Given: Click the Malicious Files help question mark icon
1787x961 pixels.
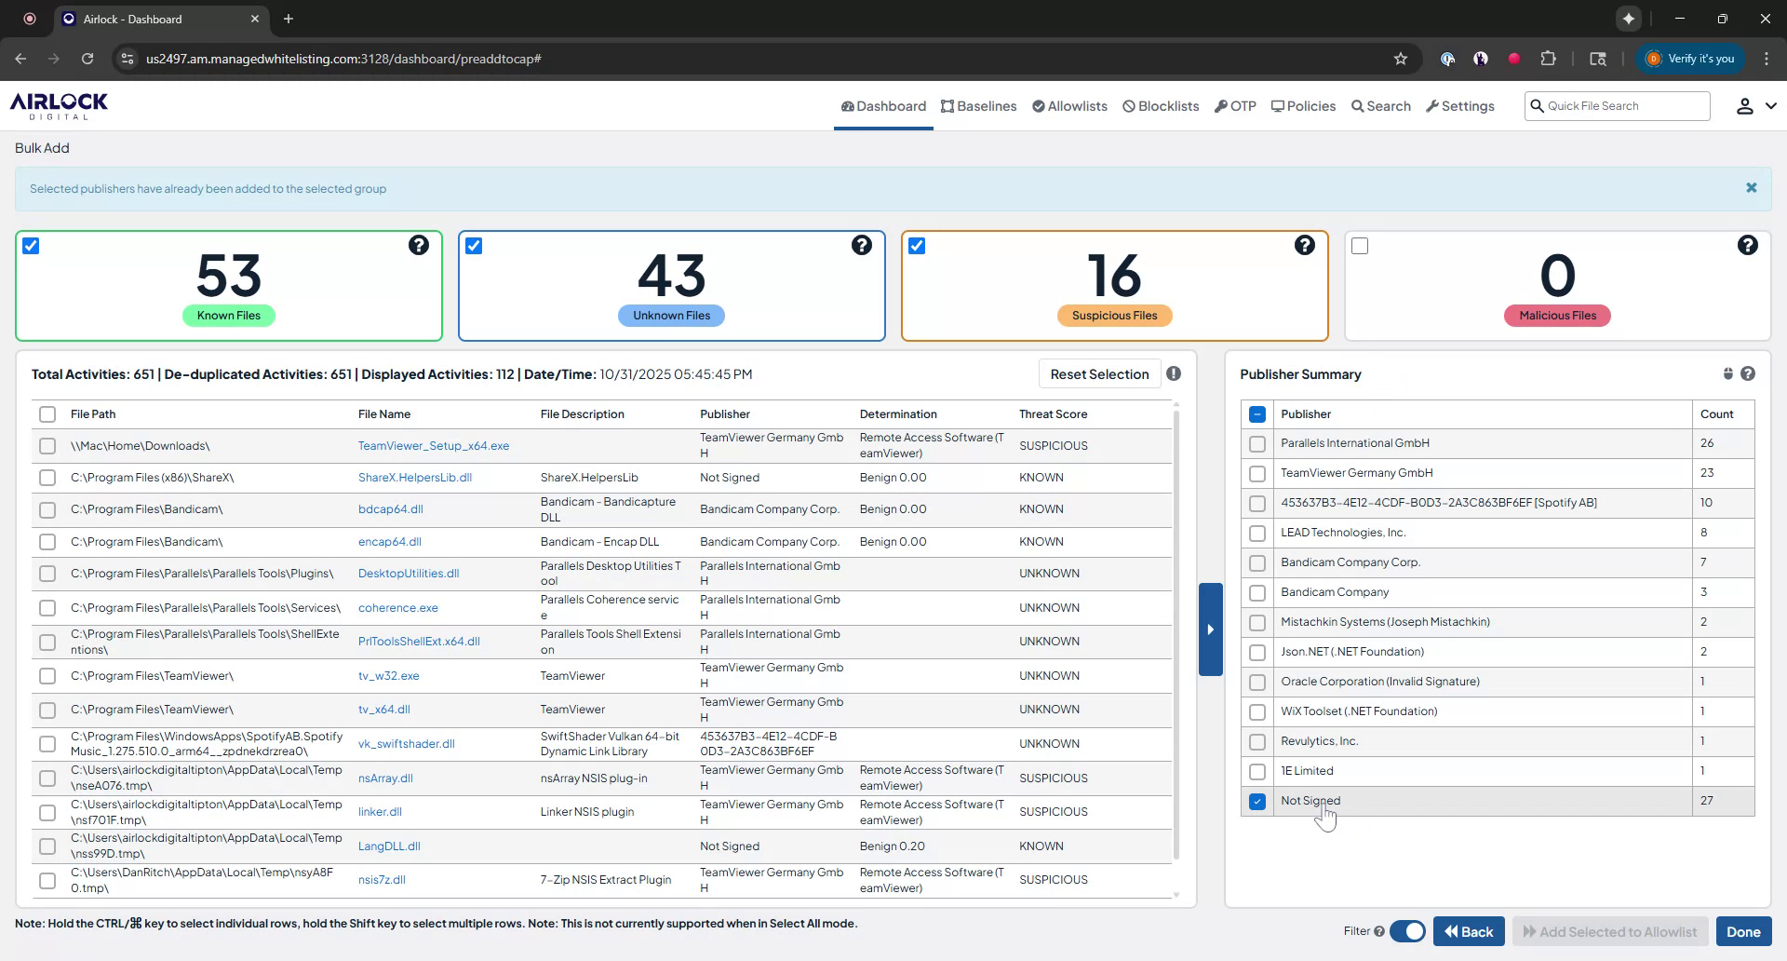Looking at the screenshot, I should pos(1747,245).
